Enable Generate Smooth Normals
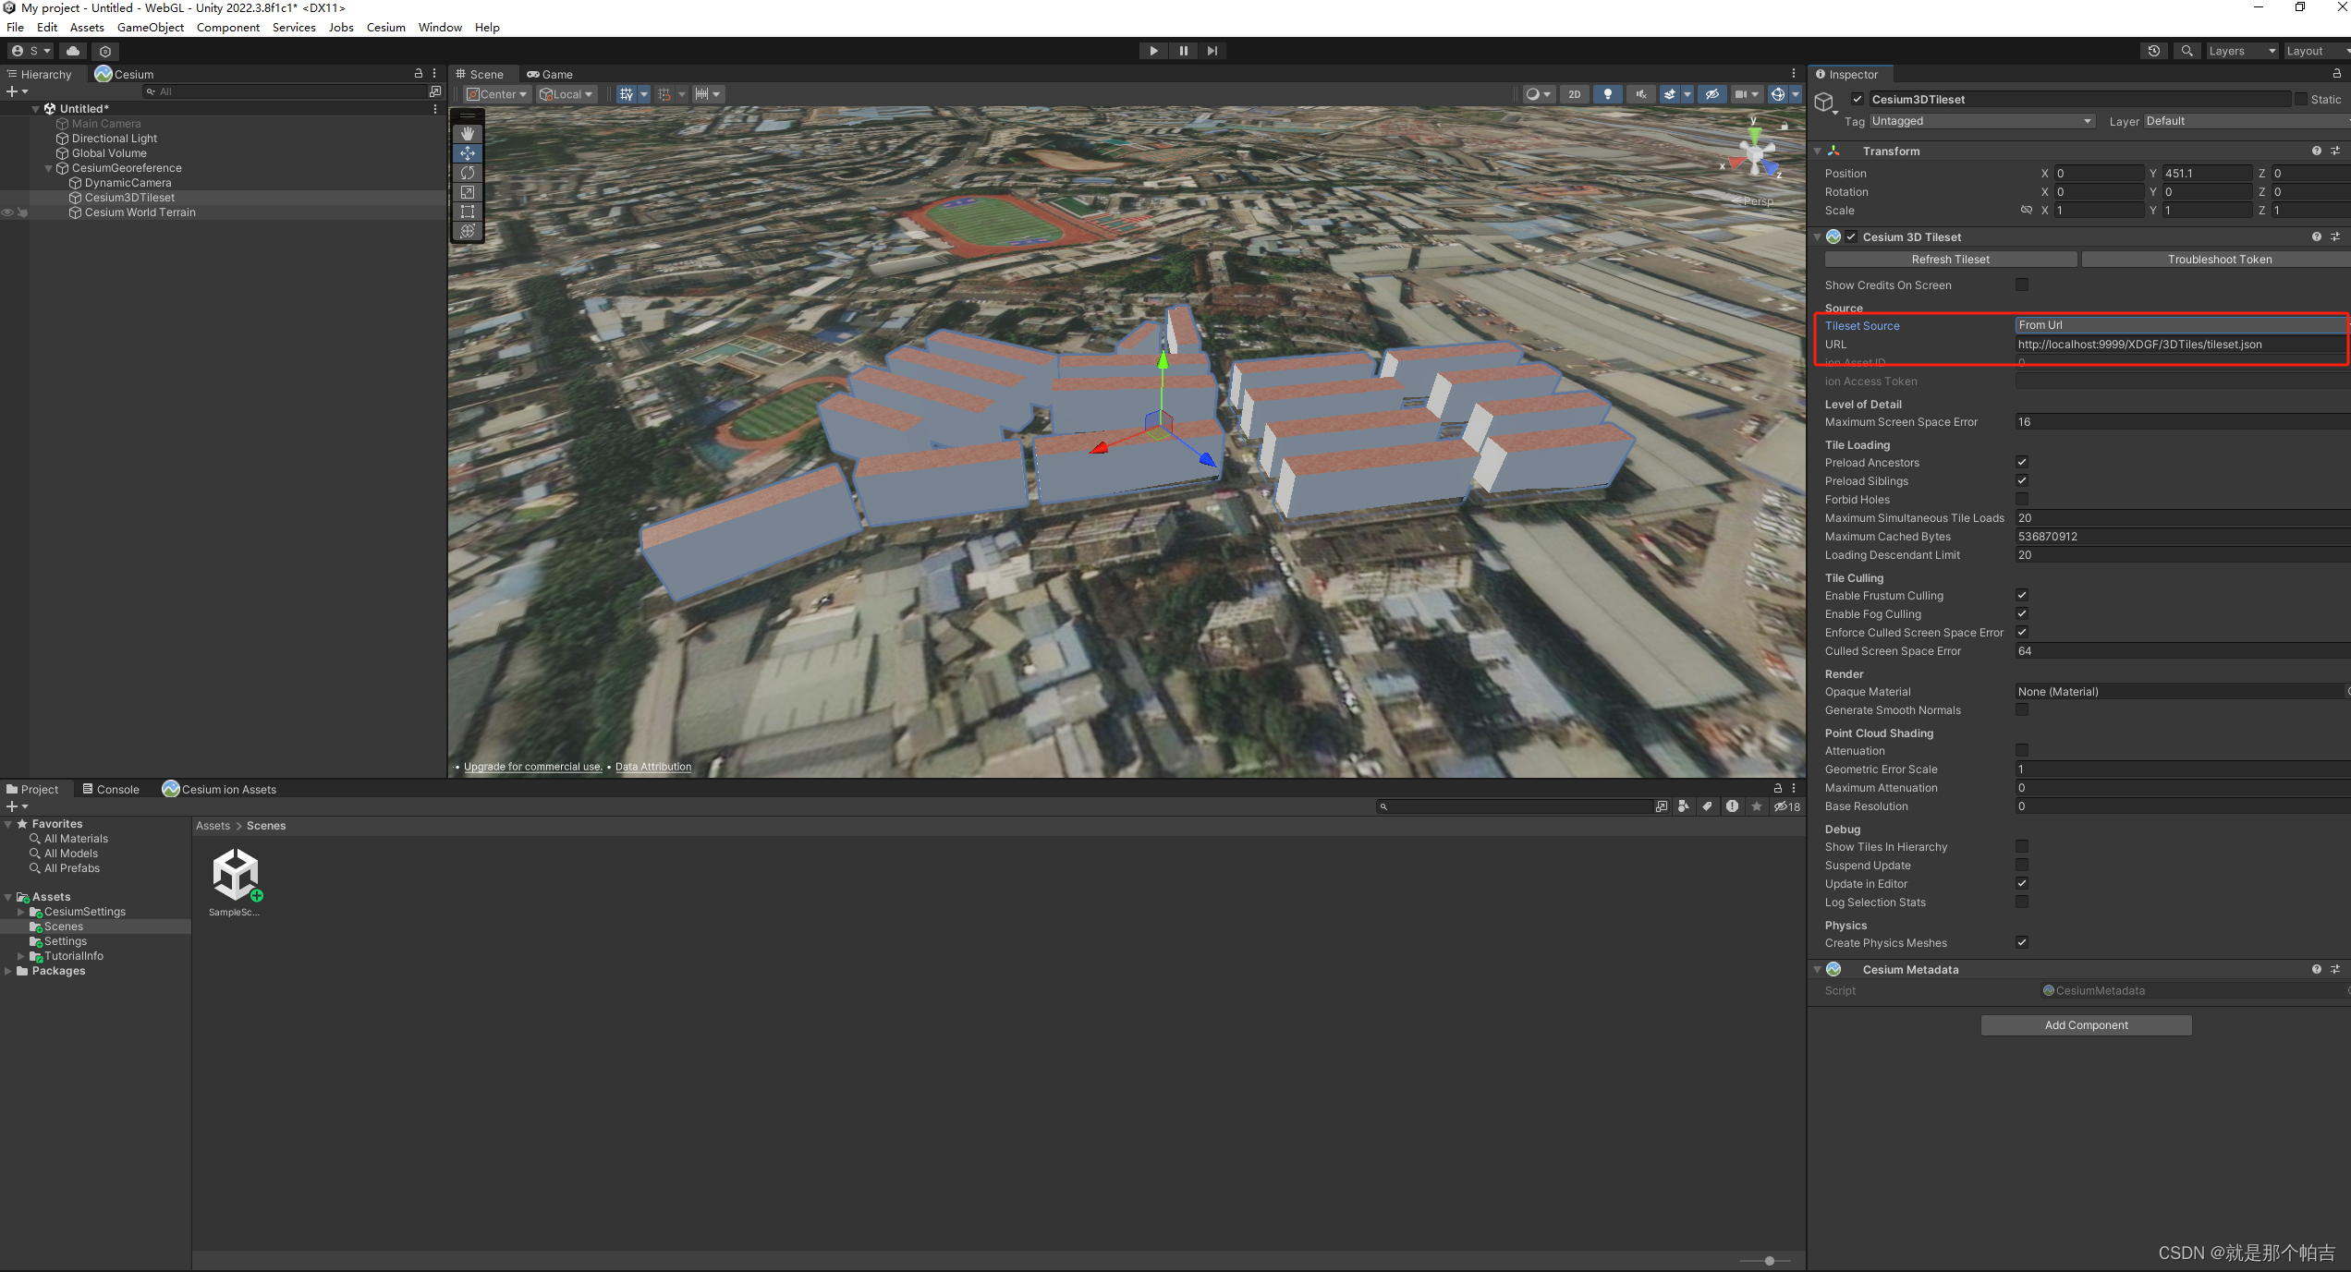Screen dimensions: 2351x1272 2022,709
